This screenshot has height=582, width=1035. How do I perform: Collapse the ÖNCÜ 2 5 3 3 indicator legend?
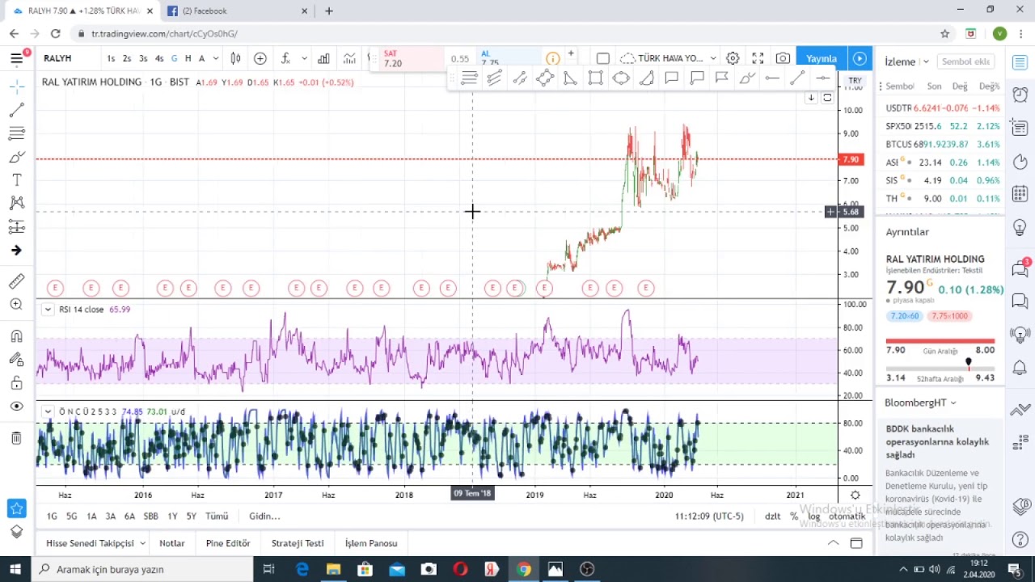[48, 411]
